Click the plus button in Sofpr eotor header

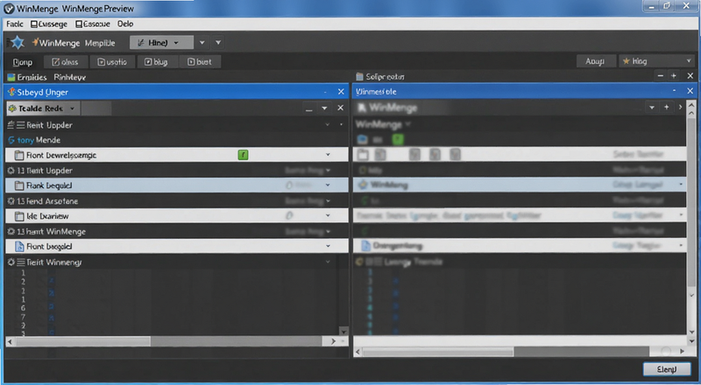point(674,76)
